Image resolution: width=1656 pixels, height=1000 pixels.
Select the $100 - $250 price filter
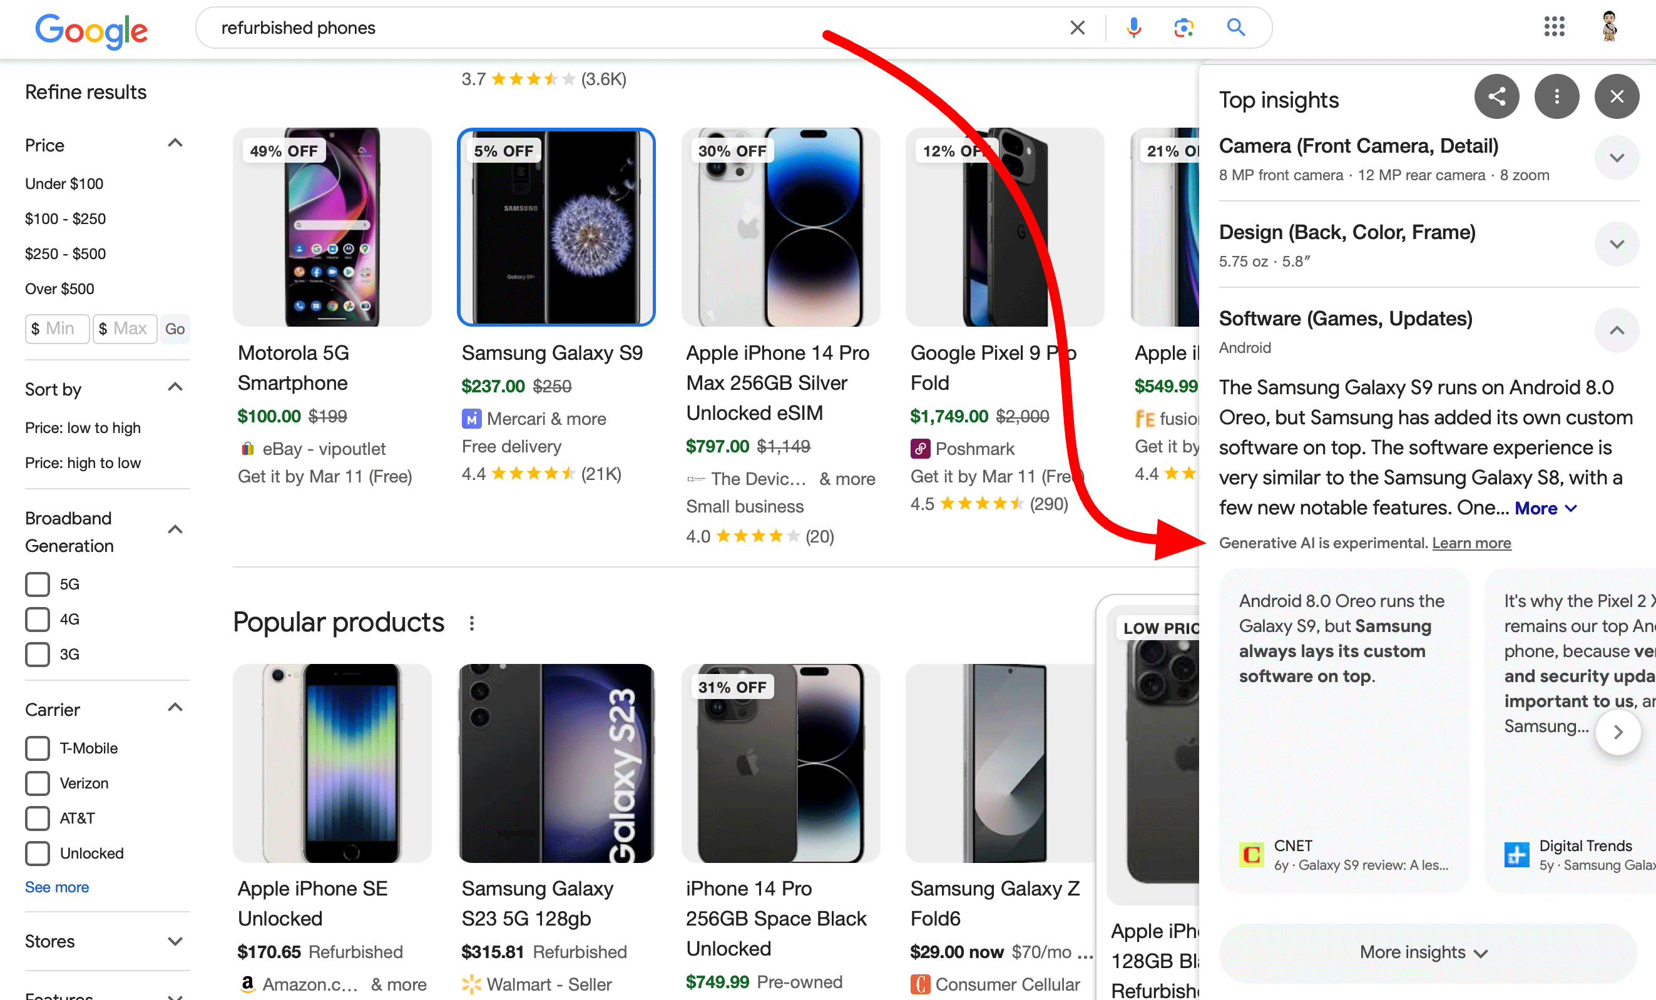pyautogui.click(x=64, y=218)
